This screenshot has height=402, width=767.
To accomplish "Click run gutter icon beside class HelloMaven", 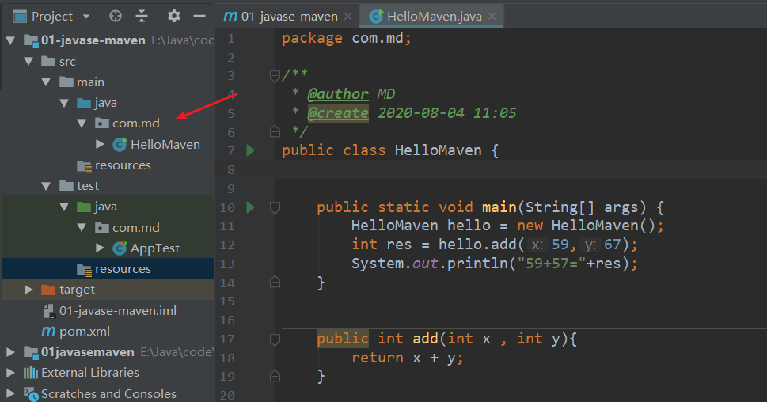I will coord(251,150).
